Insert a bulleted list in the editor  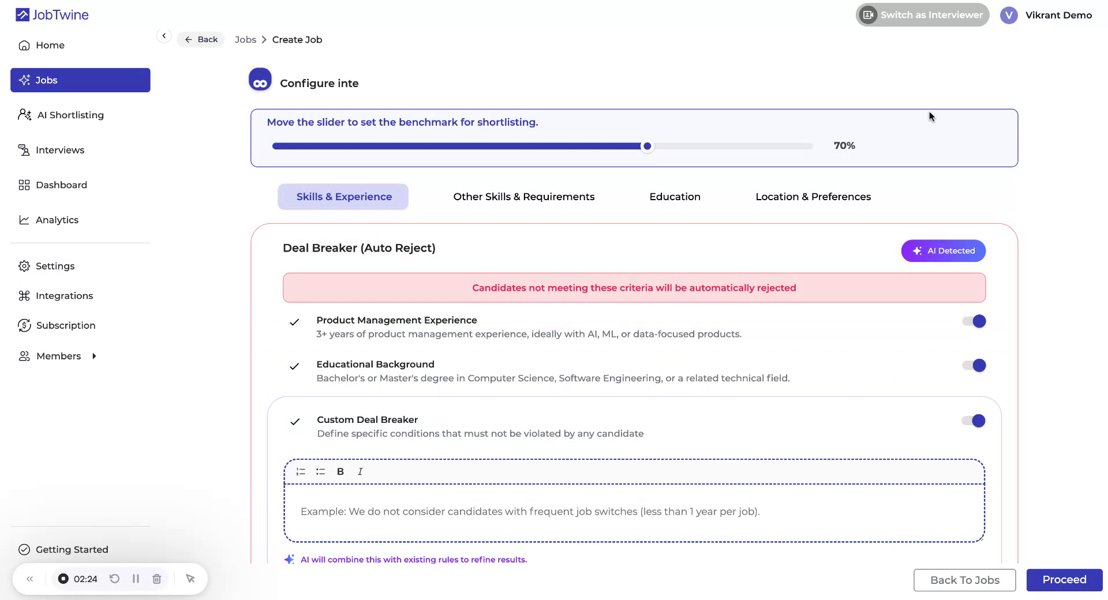(320, 471)
